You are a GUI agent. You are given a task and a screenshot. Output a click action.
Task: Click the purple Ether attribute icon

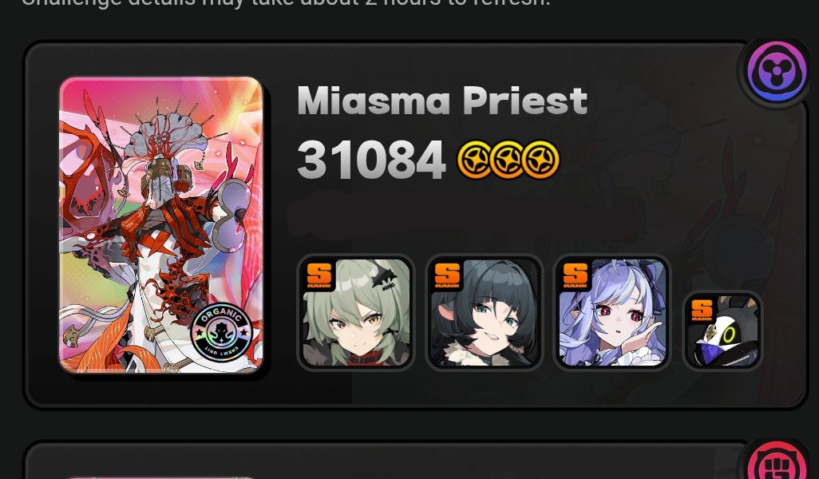tap(776, 71)
